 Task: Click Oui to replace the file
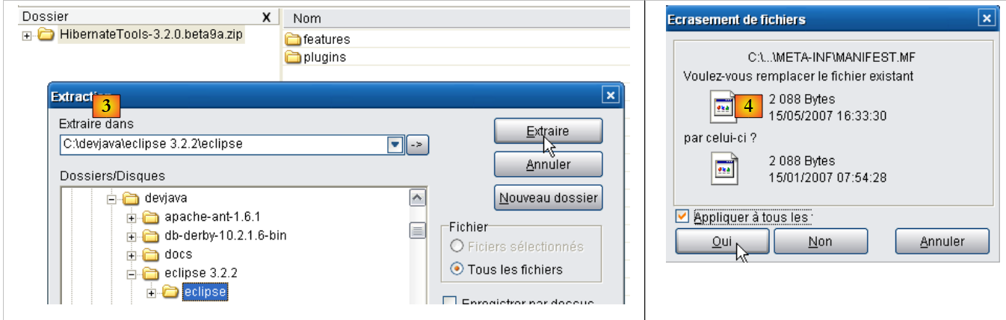[x=721, y=242]
